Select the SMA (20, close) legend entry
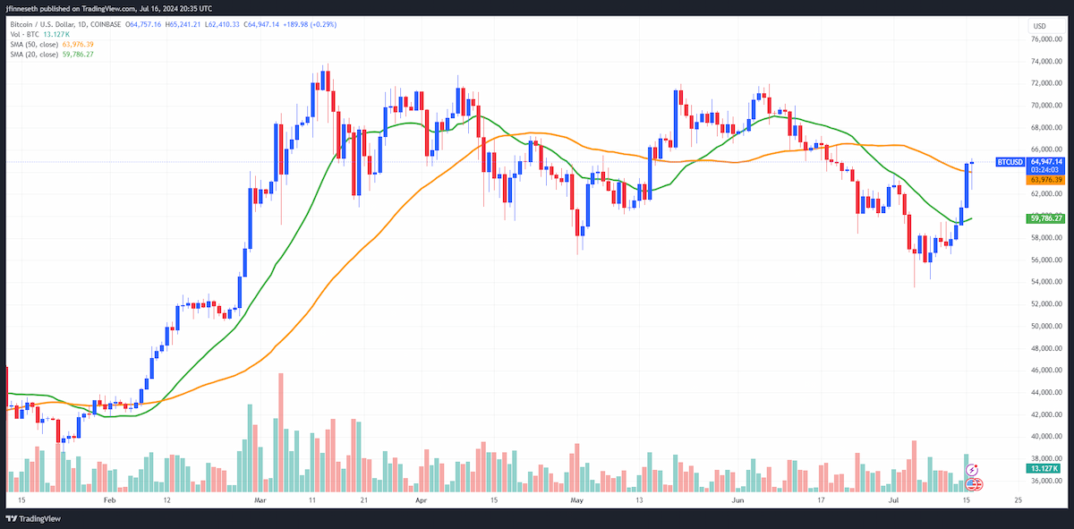The width and height of the screenshot is (1074, 529). pos(50,54)
